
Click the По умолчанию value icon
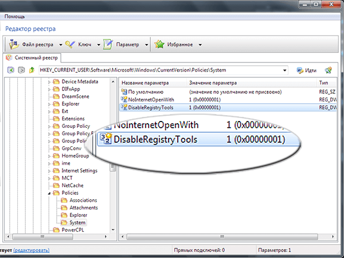124,92
